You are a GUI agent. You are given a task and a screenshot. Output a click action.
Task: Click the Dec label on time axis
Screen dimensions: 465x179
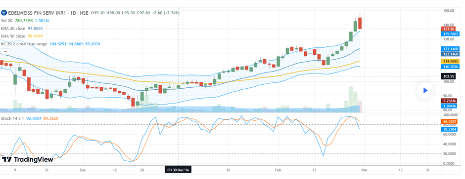(x=83, y=170)
